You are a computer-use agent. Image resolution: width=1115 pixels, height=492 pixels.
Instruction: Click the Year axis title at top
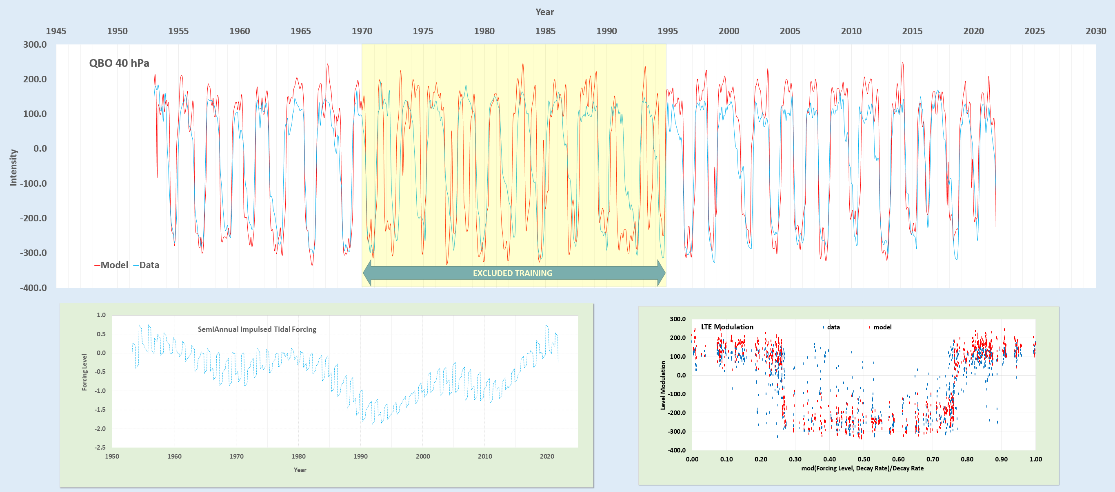[x=544, y=12]
